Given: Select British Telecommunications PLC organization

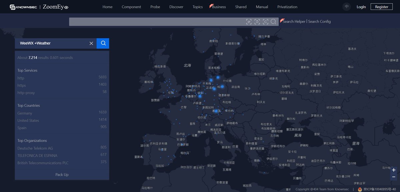Looking at the screenshot, I should 43,163.
